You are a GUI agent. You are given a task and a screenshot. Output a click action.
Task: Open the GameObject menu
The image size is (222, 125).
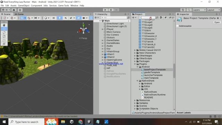tap(24, 6)
